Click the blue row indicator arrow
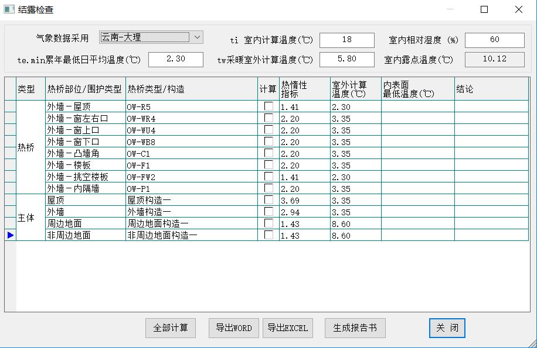The image size is (537, 348). pos(10,235)
